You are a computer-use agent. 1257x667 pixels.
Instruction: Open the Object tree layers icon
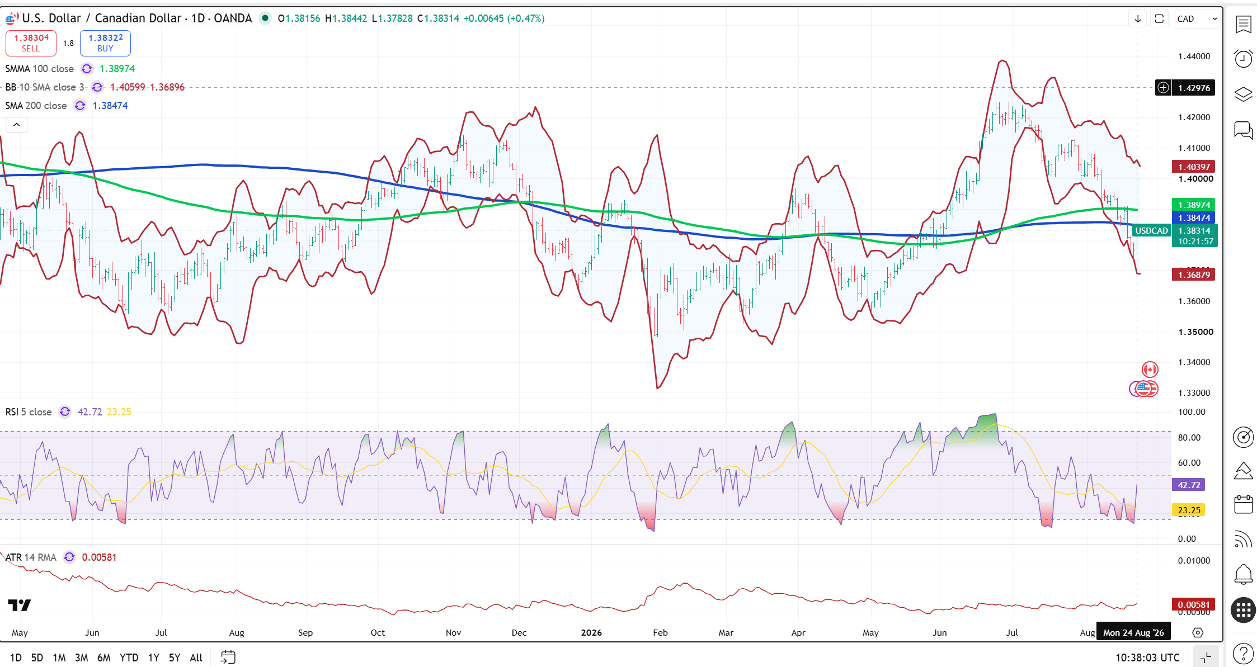pyautogui.click(x=1243, y=94)
